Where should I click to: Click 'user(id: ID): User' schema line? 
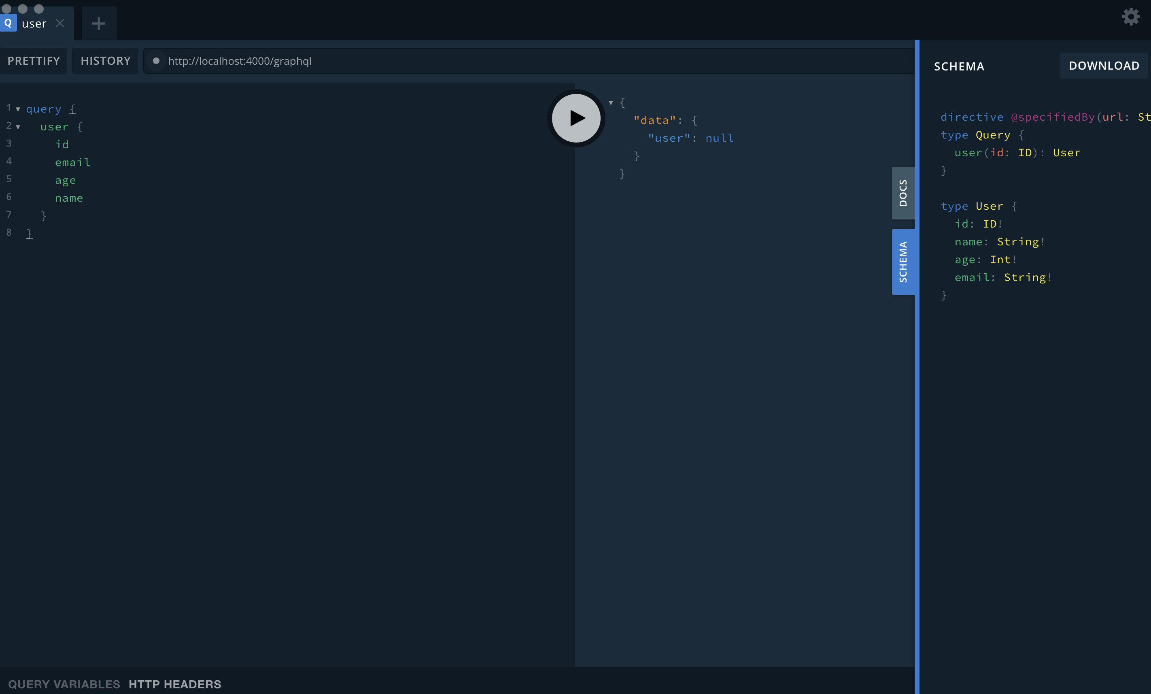click(x=1017, y=153)
